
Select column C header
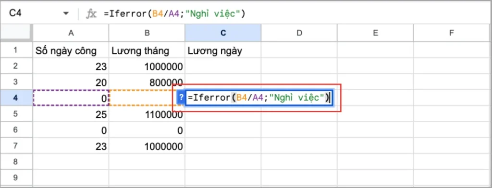[223, 33]
